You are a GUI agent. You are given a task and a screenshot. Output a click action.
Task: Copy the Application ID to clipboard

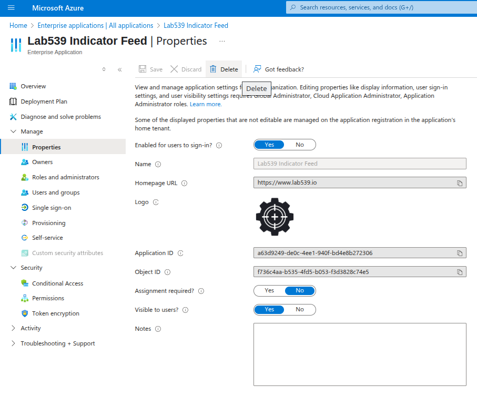tap(460, 253)
